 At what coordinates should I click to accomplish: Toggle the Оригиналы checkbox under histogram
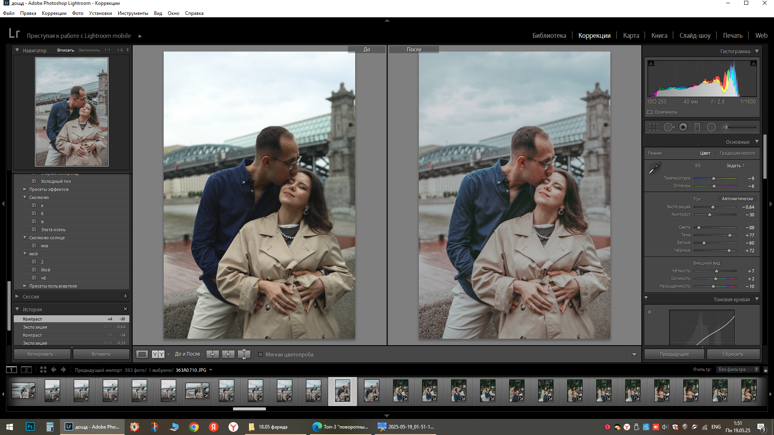pyautogui.click(x=650, y=112)
